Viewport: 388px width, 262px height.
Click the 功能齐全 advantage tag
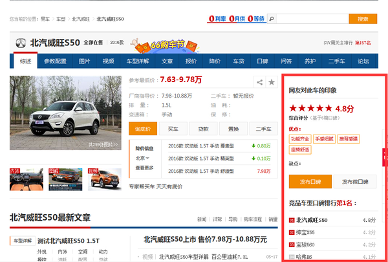click(300, 139)
